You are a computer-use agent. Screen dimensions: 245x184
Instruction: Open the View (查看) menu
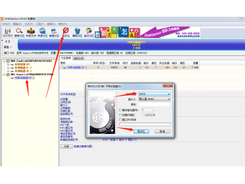(51, 24)
